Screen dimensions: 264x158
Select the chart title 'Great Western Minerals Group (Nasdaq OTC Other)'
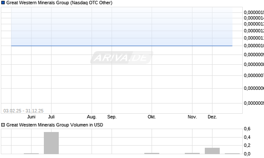(x=59, y=3)
